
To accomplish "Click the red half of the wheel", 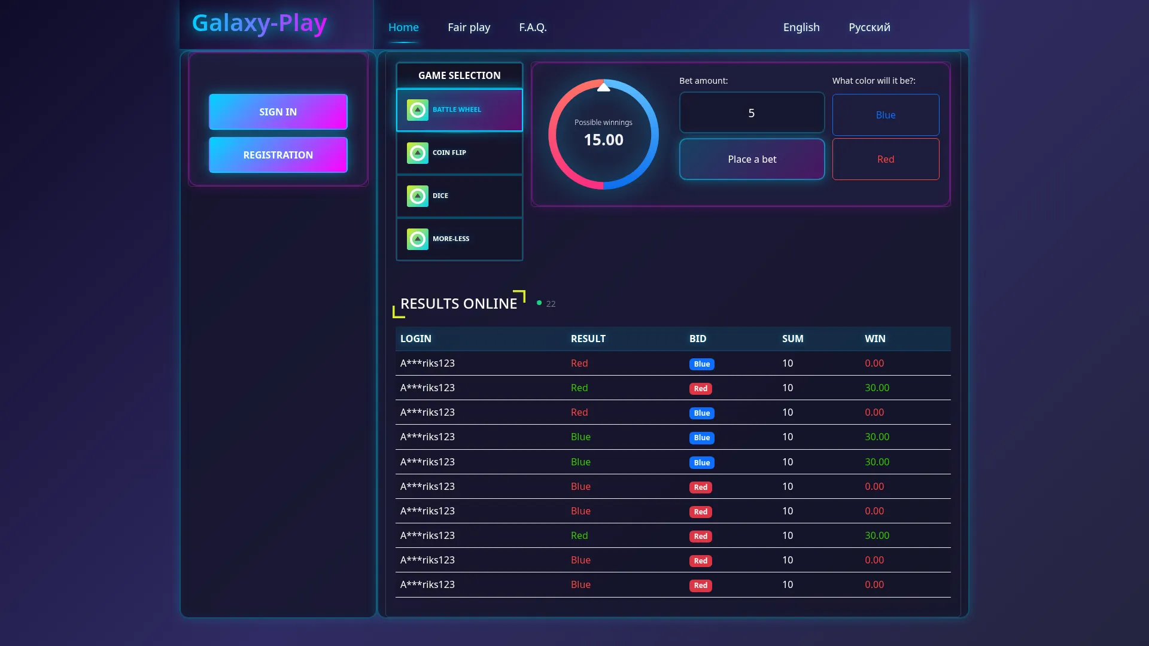I will (553, 135).
